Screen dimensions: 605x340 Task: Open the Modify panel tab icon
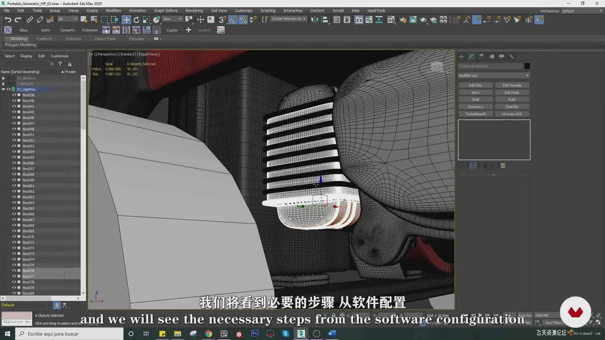pos(471,57)
